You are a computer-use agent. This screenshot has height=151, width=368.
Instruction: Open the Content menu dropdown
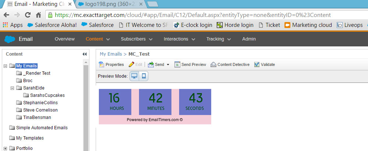click(x=98, y=39)
